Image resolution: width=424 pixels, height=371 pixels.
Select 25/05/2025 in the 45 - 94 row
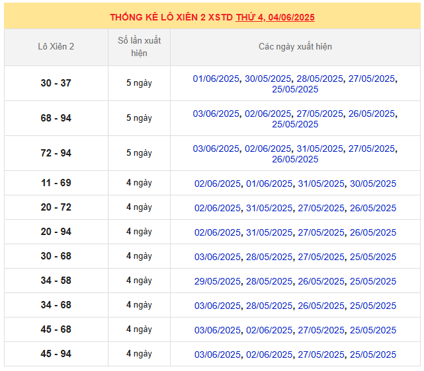click(x=373, y=354)
